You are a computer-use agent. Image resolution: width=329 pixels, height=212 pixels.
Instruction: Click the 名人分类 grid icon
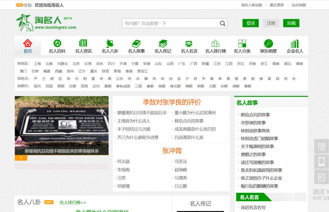click(242, 43)
